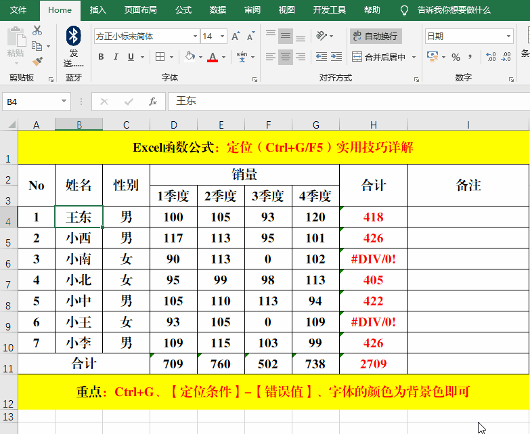Click the Cut scissors icon
Image resolution: width=530 pixels, height=434 pixels.
tap(37, 31)
